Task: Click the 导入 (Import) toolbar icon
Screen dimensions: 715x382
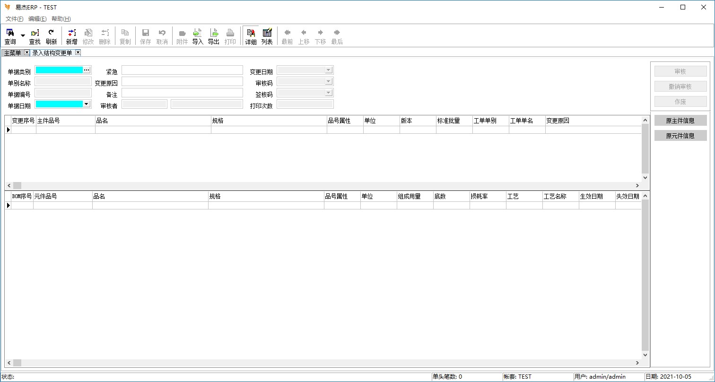Action: point(198,36)
